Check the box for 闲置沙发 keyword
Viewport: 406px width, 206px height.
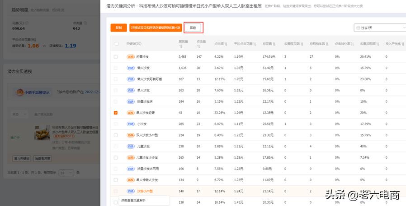coord(115,57)
